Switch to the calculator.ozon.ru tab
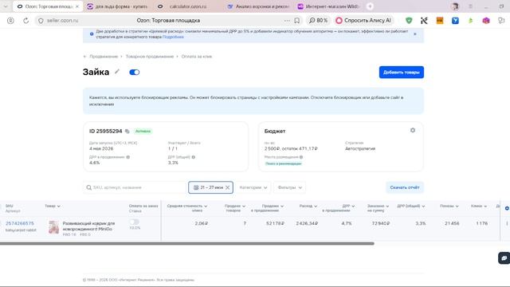Image resolution: width=510 pixels, height=287 pixels. (188, 6)
